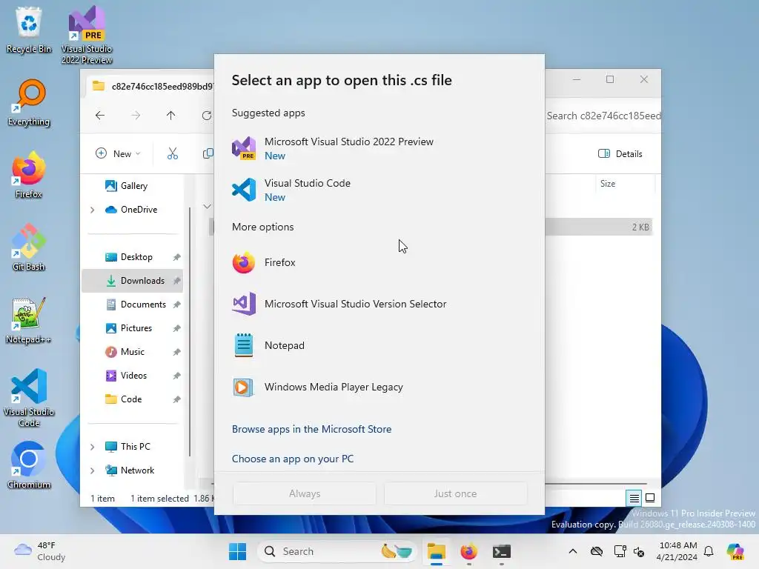This screenshot has width=759, height=569.
Task: Pick Windows Media Player Legacy
Action: (379, 387)
